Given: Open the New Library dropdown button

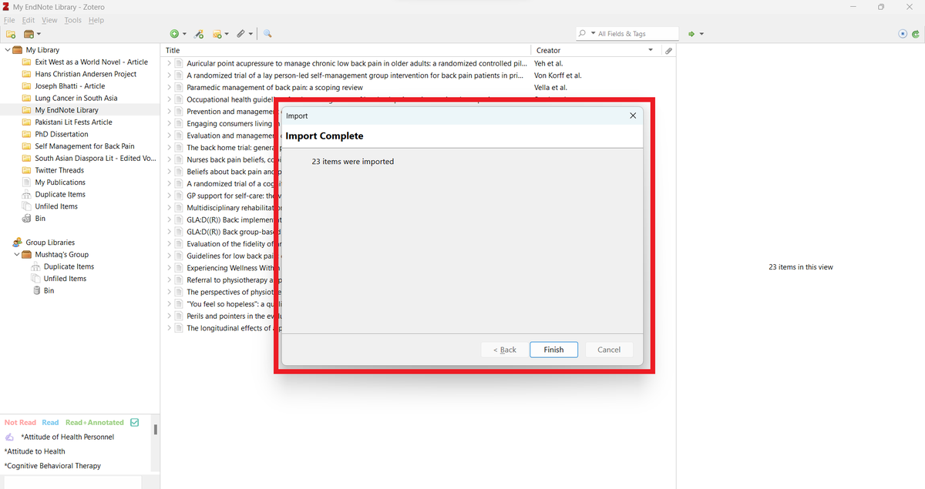Looking at the screenshot, I should [32, 34].
